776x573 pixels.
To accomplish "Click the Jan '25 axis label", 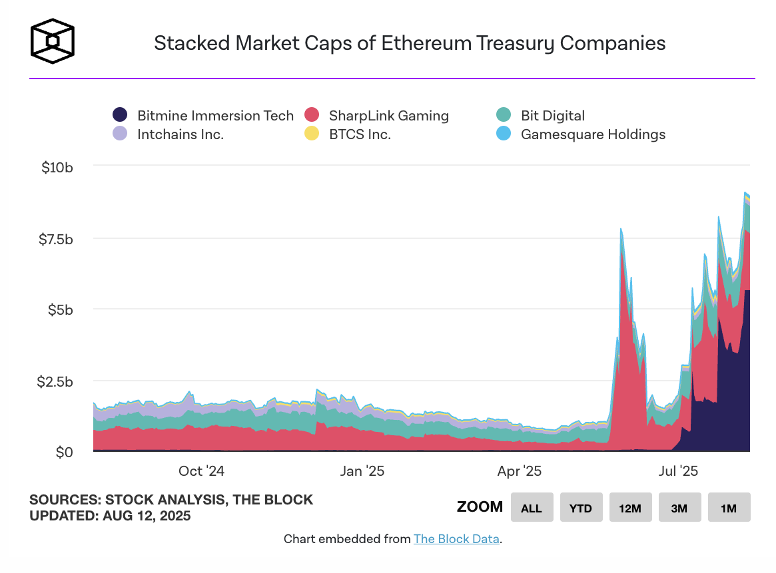I will coord(362,471).
